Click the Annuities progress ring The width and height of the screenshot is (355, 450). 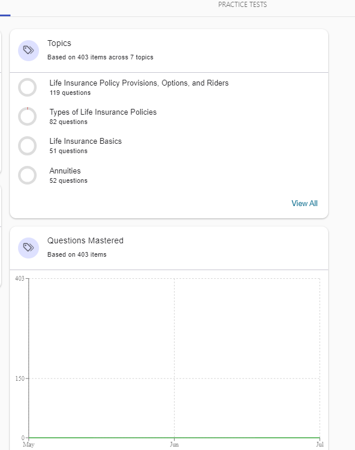27,175
